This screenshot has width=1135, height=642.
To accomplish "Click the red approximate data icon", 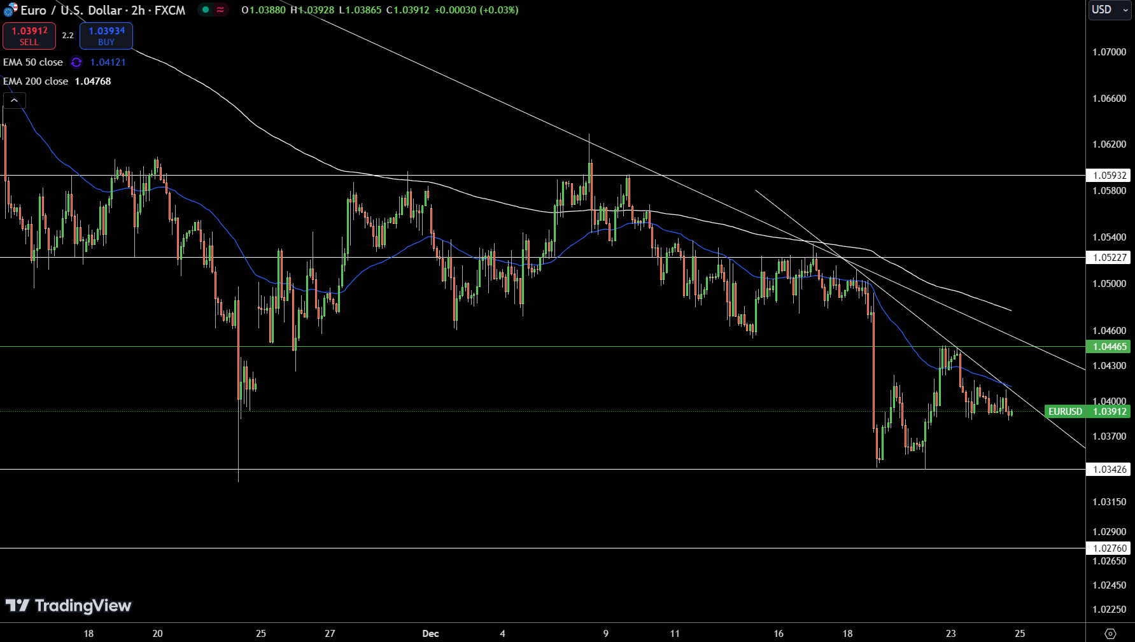I will click(220, 10).
